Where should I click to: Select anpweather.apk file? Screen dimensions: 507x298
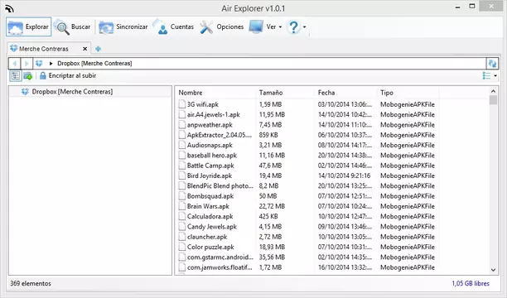click(x=210, y=125)
